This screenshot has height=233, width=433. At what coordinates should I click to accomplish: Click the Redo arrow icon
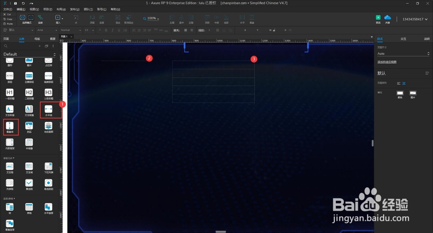pos(31,3)
